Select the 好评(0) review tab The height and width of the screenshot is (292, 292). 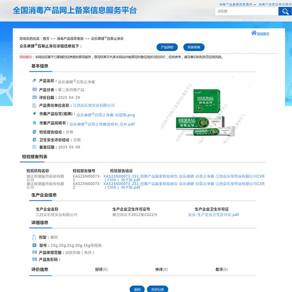click(101, 269)
